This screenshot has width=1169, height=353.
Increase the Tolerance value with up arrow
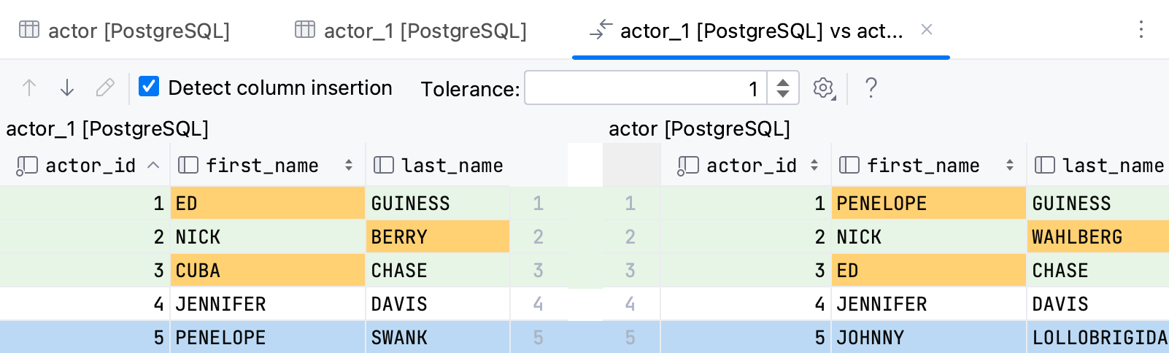pos(783,82)
